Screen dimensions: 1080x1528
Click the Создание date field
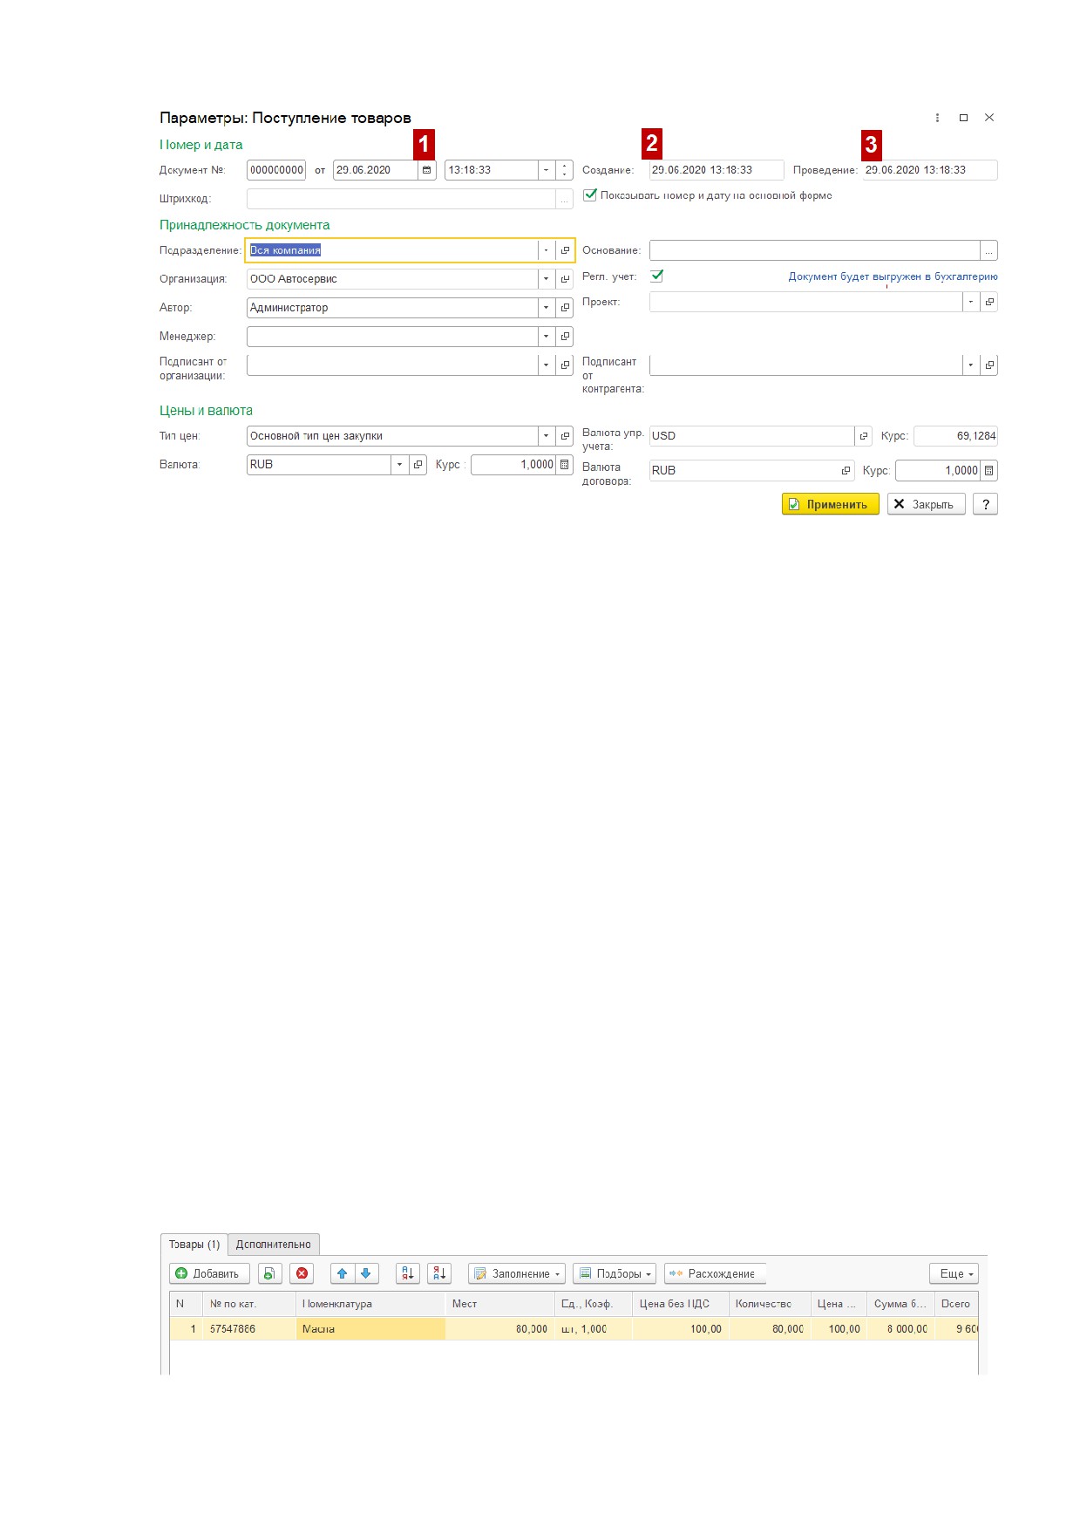[x=717, y=170]
